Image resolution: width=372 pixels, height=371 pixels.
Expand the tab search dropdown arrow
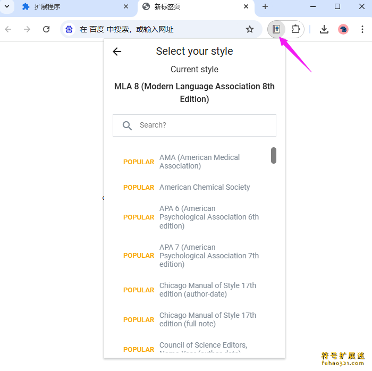pos(7,6)
